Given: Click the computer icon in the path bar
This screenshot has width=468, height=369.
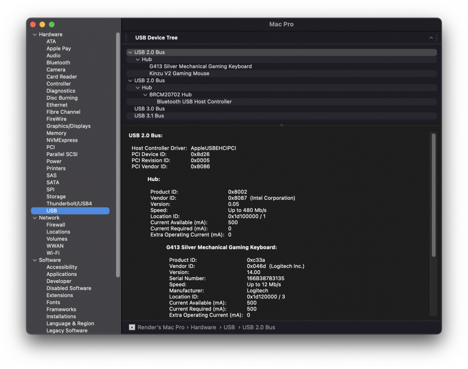Looking at the screenshot, I should pos(132,327).
